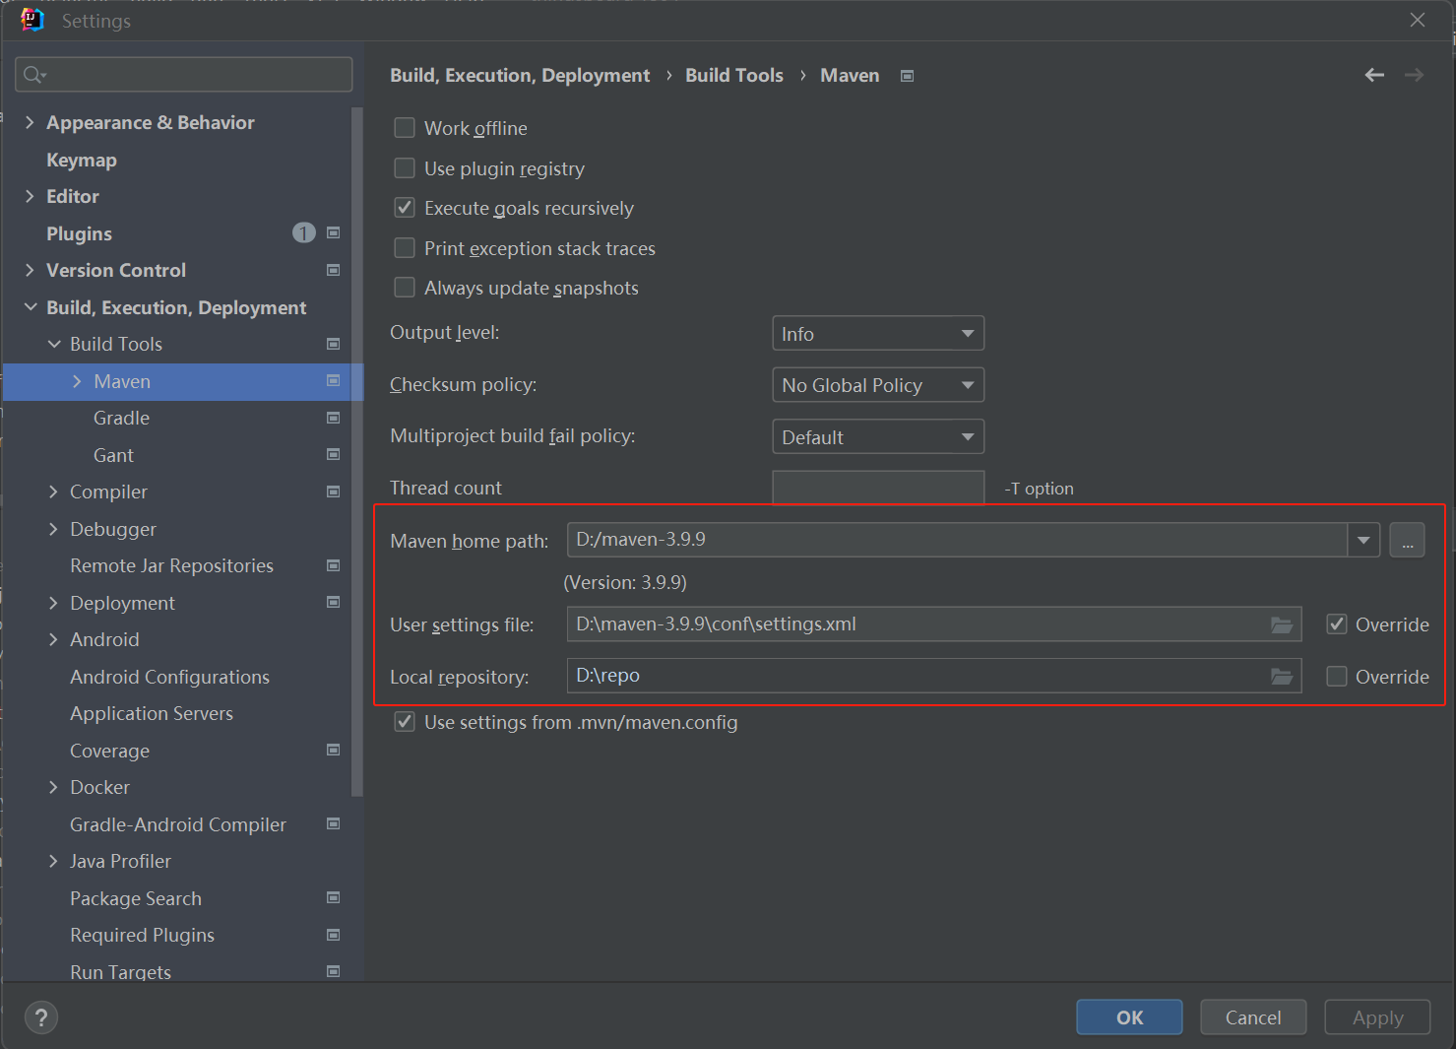Browse folder for Local repository

click(1281, 676)
